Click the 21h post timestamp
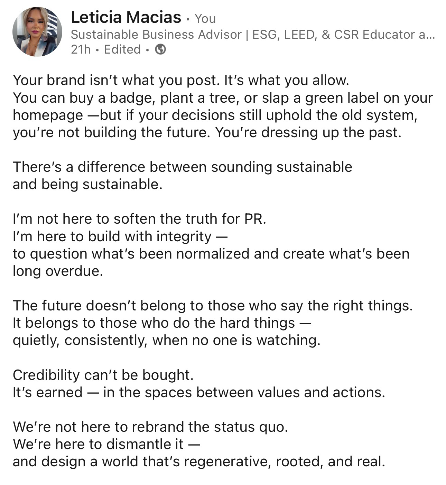 tap(81, 50)
